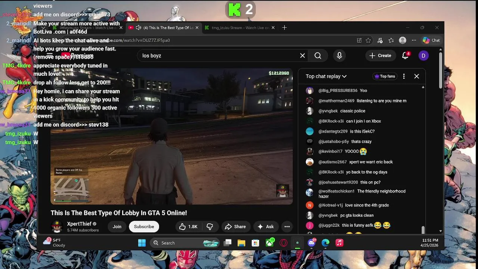Click the Share button
This screenshot has width=478, height=269.
coord(235,227)
